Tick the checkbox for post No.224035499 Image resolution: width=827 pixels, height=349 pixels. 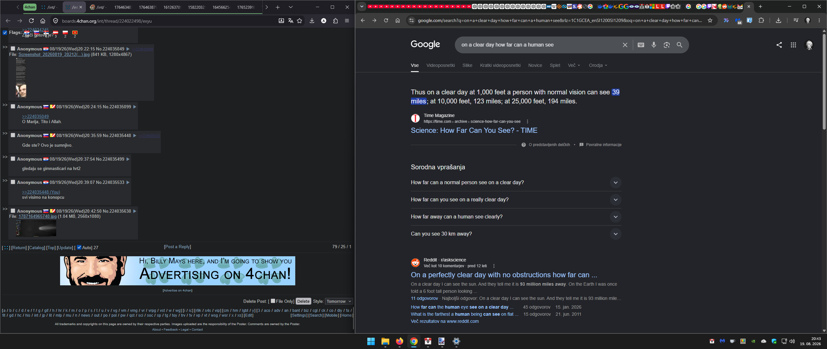click(x=13, y=159)
